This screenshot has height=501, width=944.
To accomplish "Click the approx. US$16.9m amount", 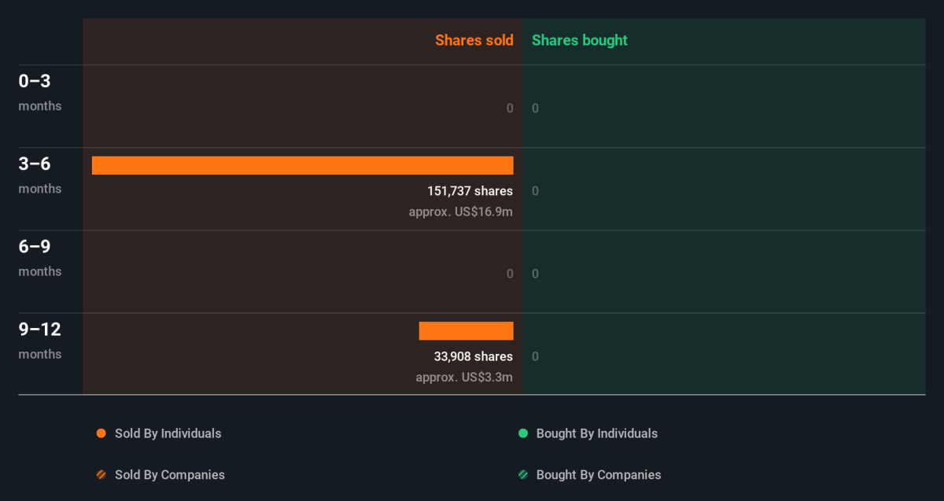I will pos(460,212).
